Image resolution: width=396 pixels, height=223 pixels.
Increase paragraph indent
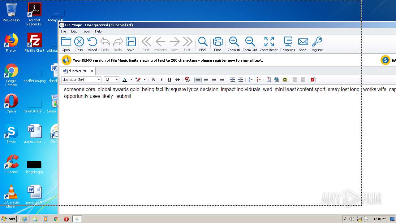(240, 80)
